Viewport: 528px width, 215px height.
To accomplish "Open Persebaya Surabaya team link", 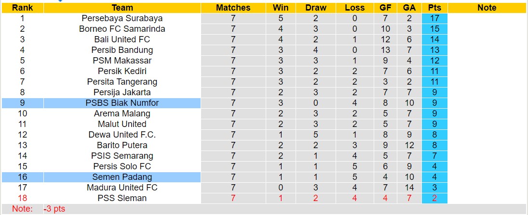I will click(122, 18).
